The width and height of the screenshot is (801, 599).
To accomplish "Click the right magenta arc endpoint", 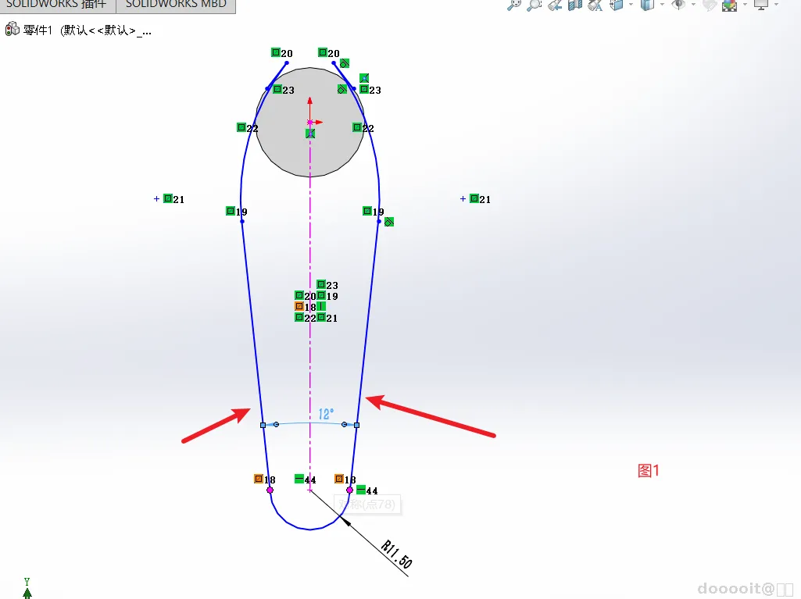I will pos(350,490).
